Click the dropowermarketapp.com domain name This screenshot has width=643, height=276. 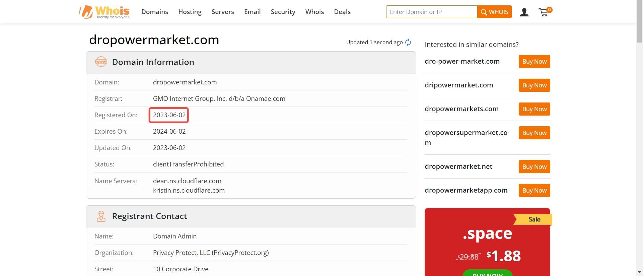coord(466,190)
